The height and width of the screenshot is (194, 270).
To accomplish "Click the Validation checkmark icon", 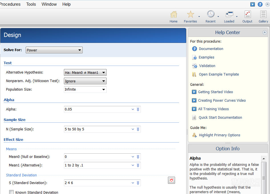I will point(194,66).
